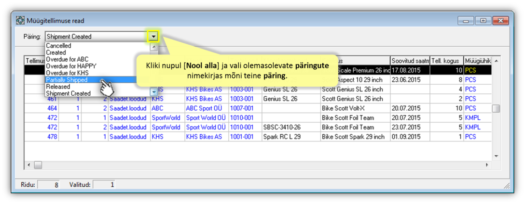Click the 1007-001 cell
This screenshot has width=525, height=204.
[245, 108]
